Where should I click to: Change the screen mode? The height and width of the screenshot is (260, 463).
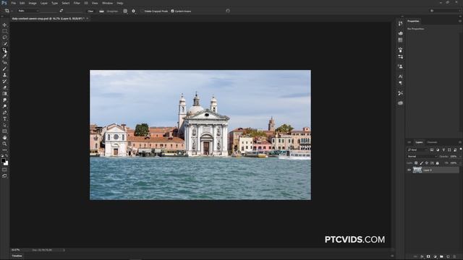coord(4,175)
